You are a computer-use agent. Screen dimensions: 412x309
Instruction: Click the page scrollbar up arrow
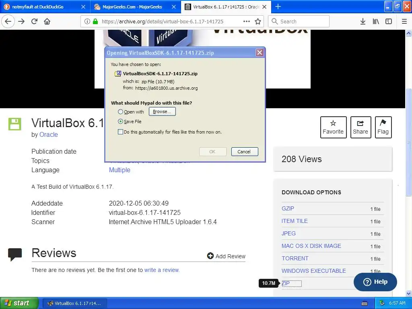point(409,33)
